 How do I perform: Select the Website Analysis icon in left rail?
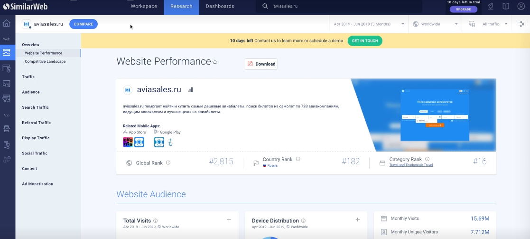click(7, 52)
